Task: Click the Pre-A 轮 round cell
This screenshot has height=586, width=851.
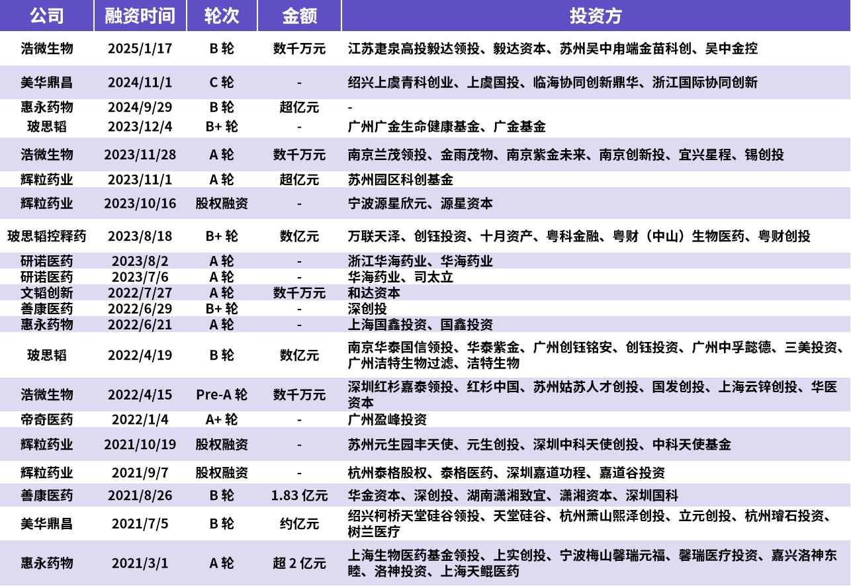Action: click(x=222, y=395)
